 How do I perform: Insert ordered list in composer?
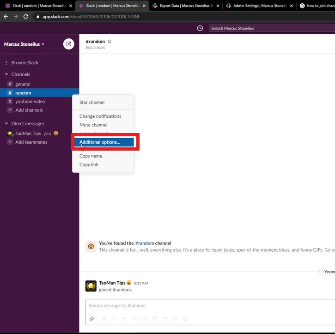point(155,319)
